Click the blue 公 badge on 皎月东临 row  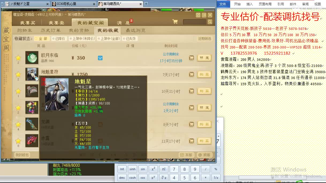point(100,58)
